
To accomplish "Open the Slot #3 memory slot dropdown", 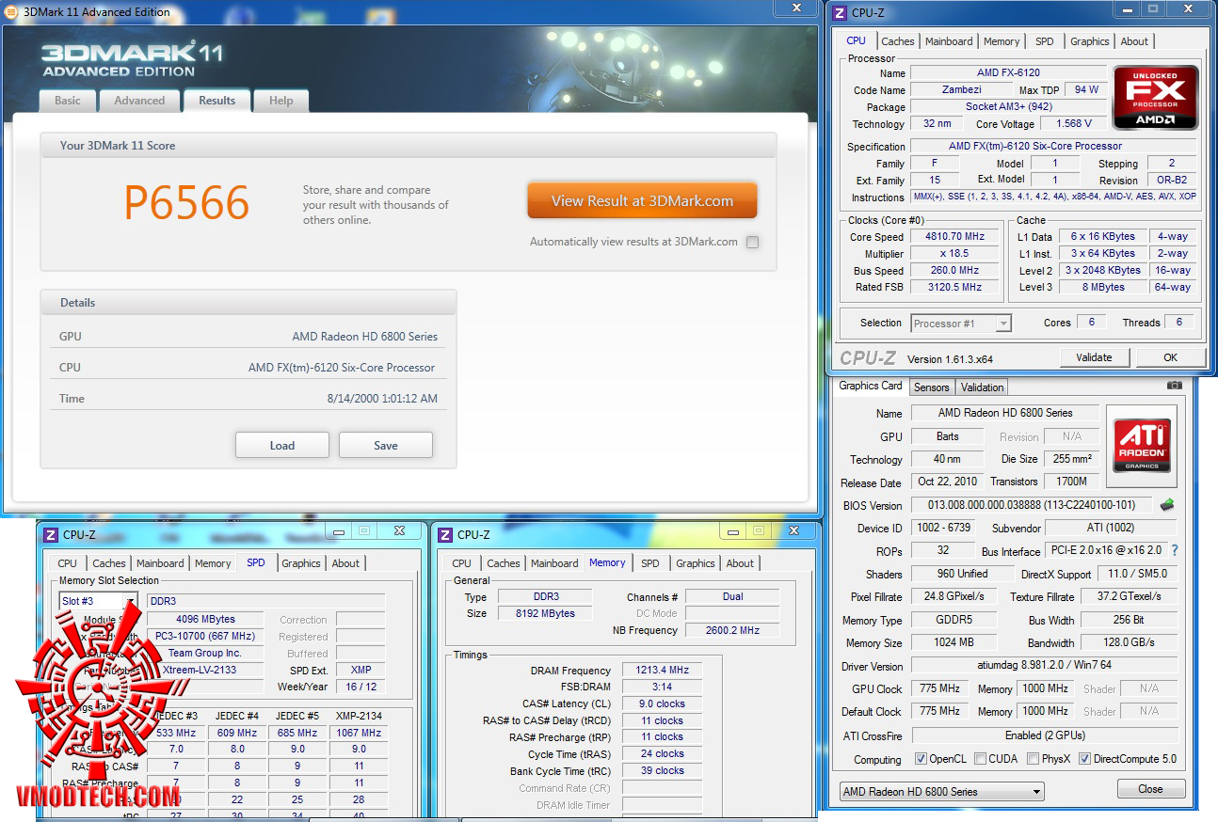I will pos(99,601).
